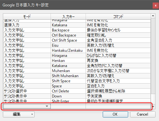Select the サジェスト選択中 mode cell
The height and width of the screenshot is (121, 159).
click(x=27, y=91)
